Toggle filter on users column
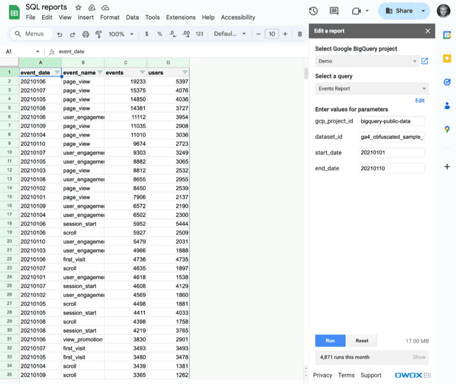 184,72
